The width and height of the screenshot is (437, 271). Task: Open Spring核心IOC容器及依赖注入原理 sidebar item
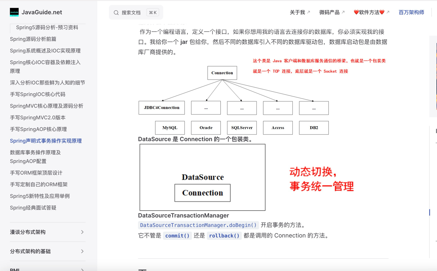point(46,67)
